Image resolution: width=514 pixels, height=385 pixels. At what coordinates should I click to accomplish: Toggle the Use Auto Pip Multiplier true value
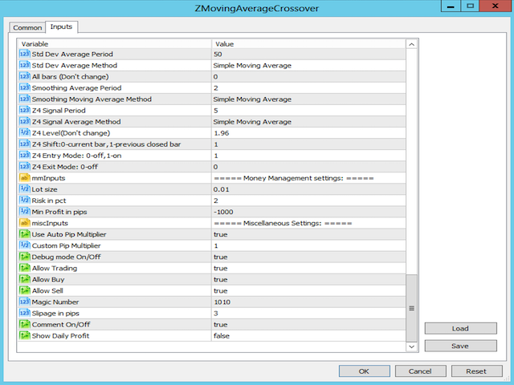point(308,234)
